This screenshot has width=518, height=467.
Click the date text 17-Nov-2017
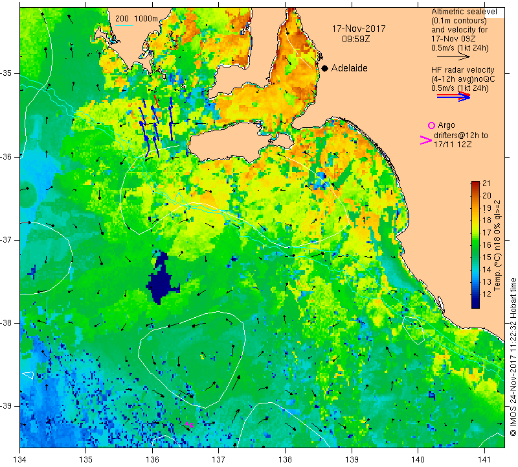pos(359,29)
